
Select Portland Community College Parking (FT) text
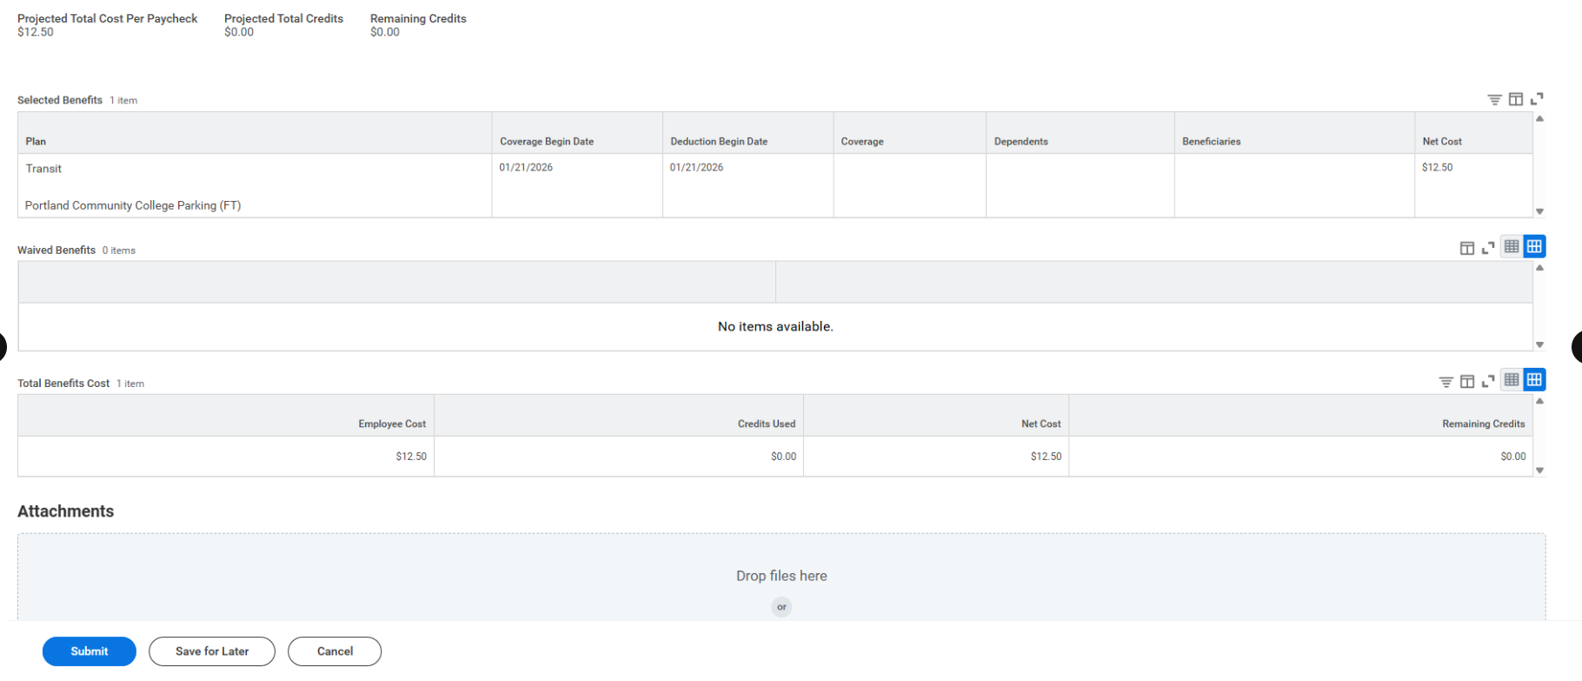(x=133, y=205)
